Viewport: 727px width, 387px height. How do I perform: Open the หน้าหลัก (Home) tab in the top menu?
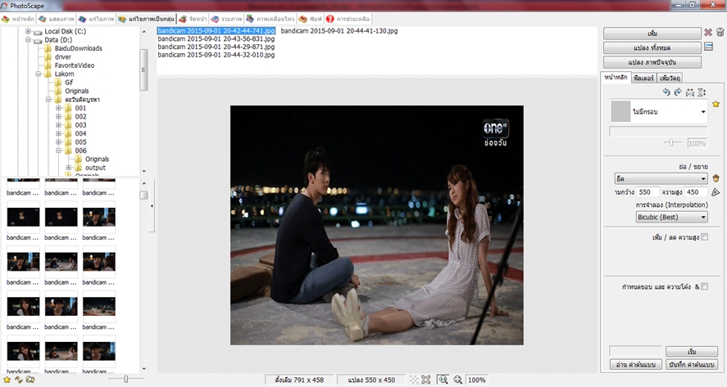pos(19,19)
